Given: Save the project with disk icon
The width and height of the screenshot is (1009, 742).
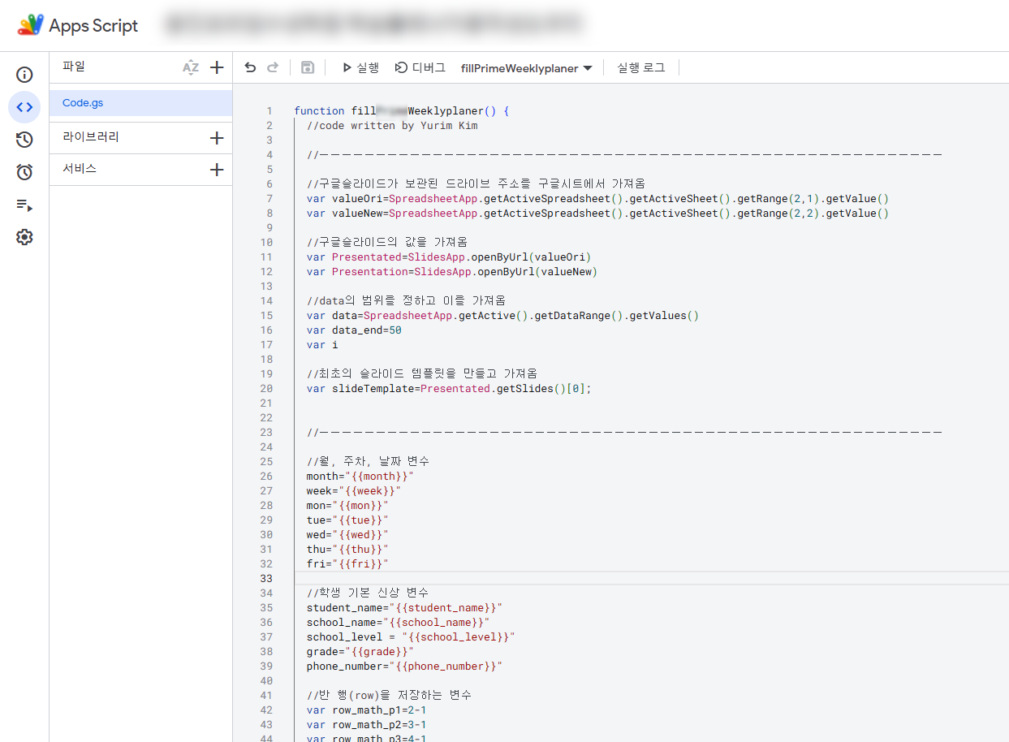Looking at the screenshot, I should pyautogui.click(x=308, y=67).
